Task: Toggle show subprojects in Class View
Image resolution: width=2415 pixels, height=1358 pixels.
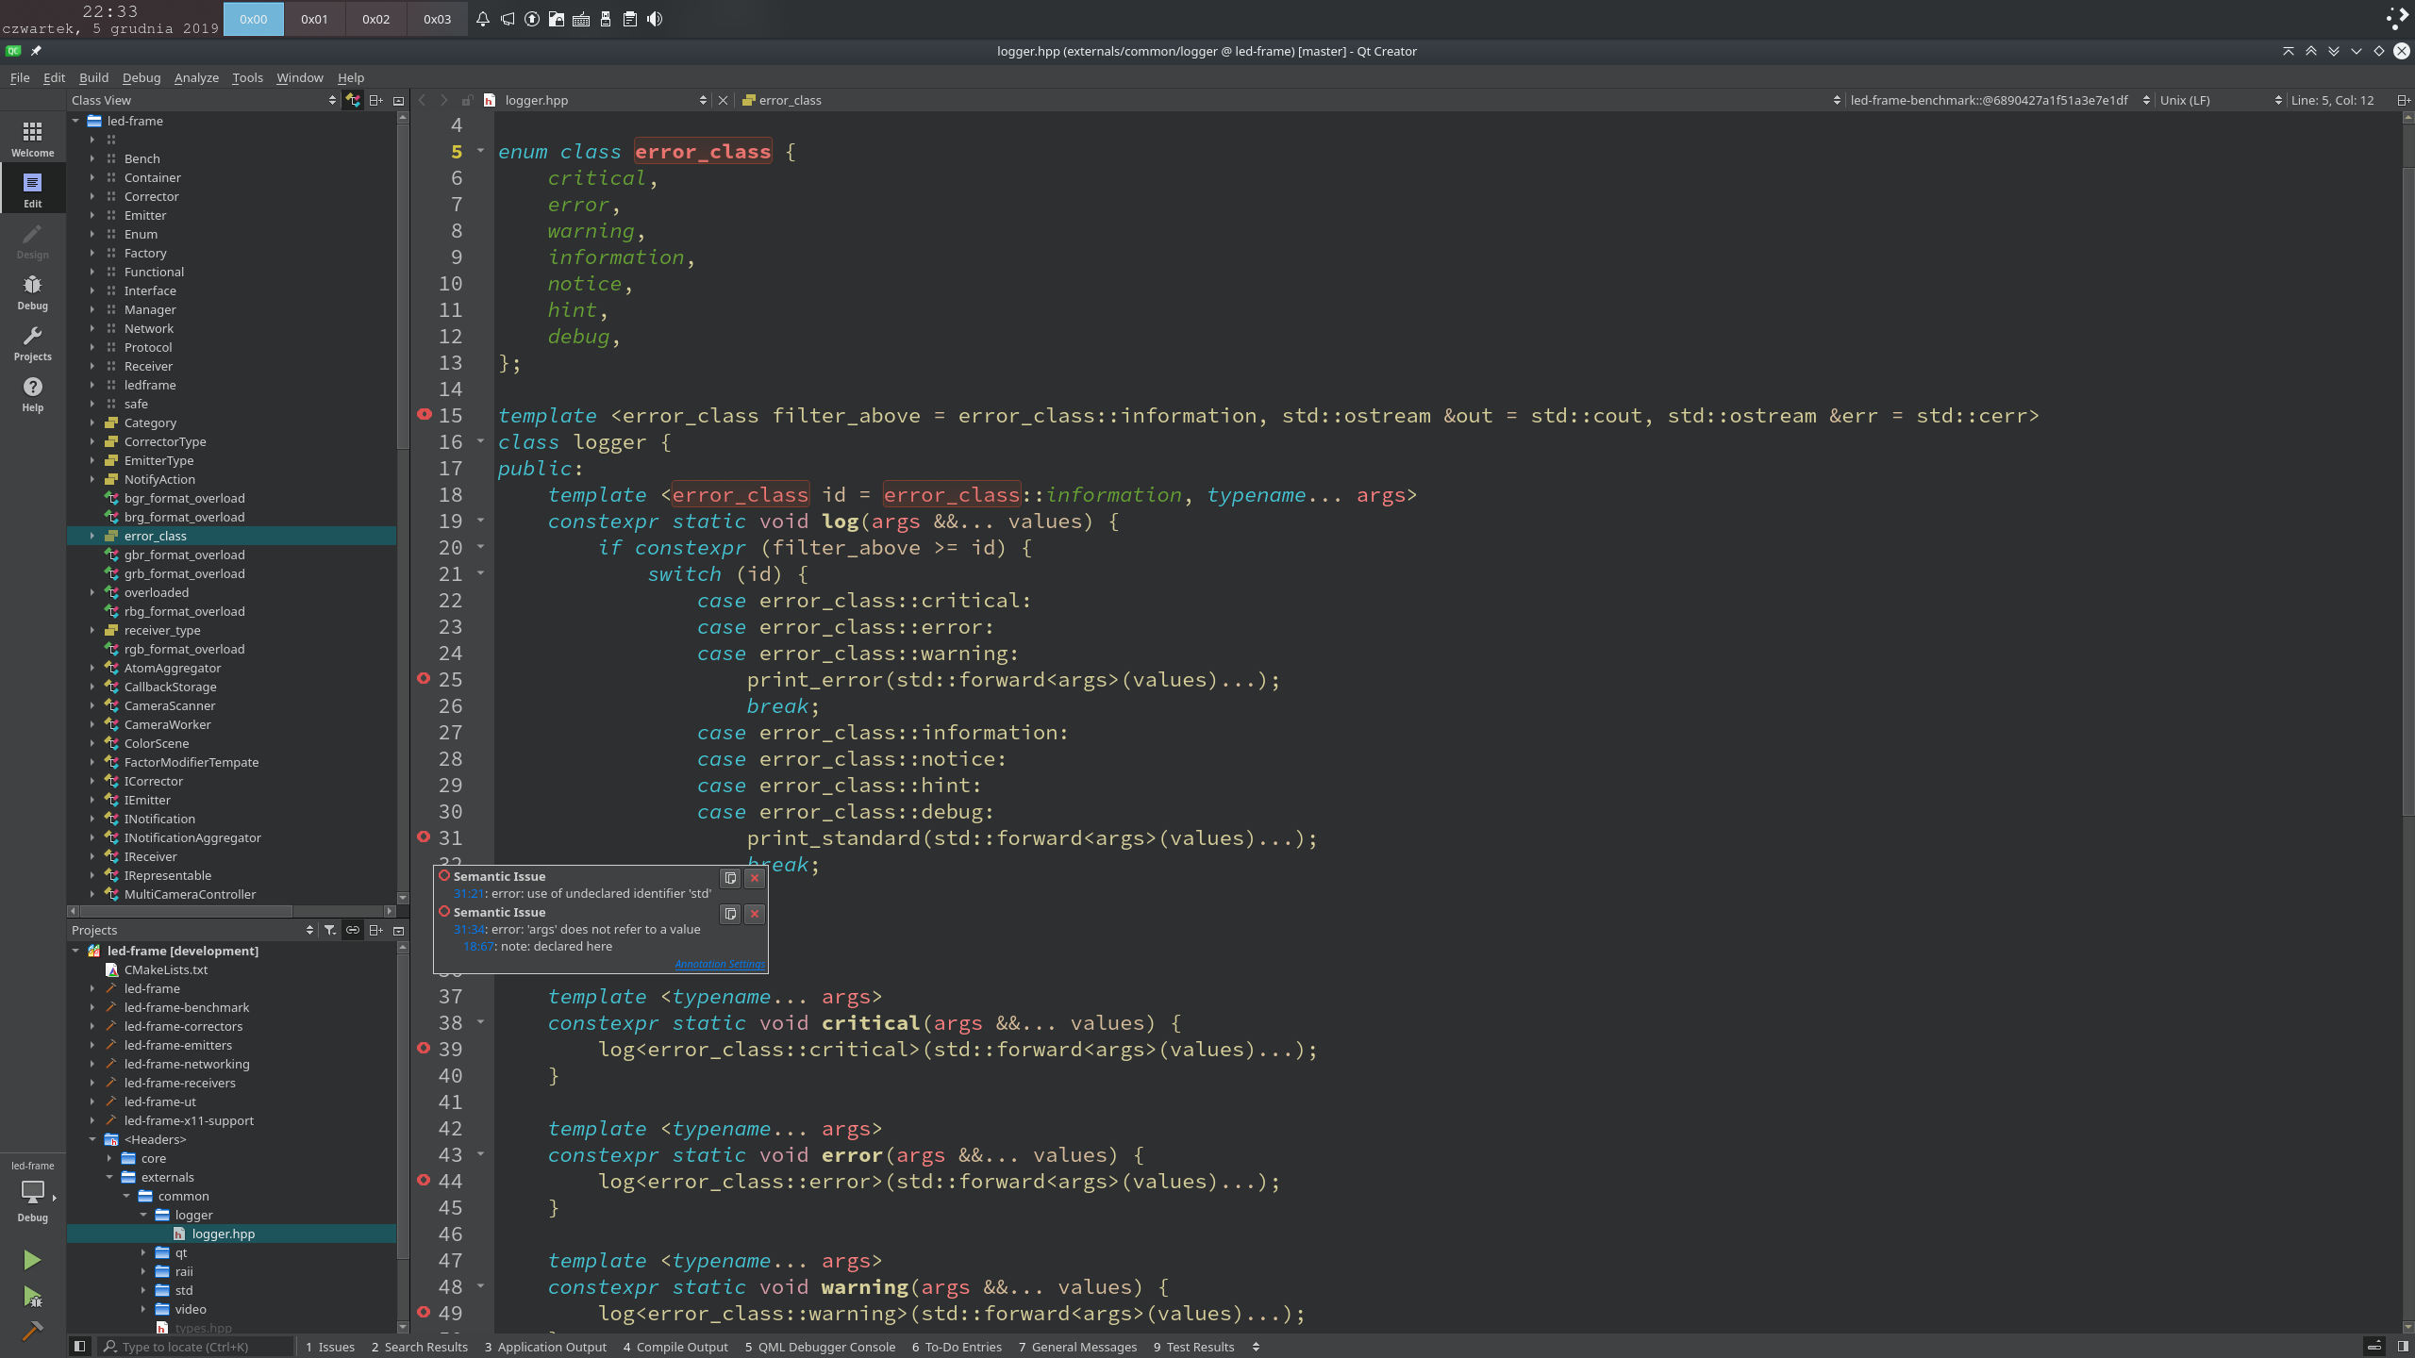Action: [x=352, y=100]
